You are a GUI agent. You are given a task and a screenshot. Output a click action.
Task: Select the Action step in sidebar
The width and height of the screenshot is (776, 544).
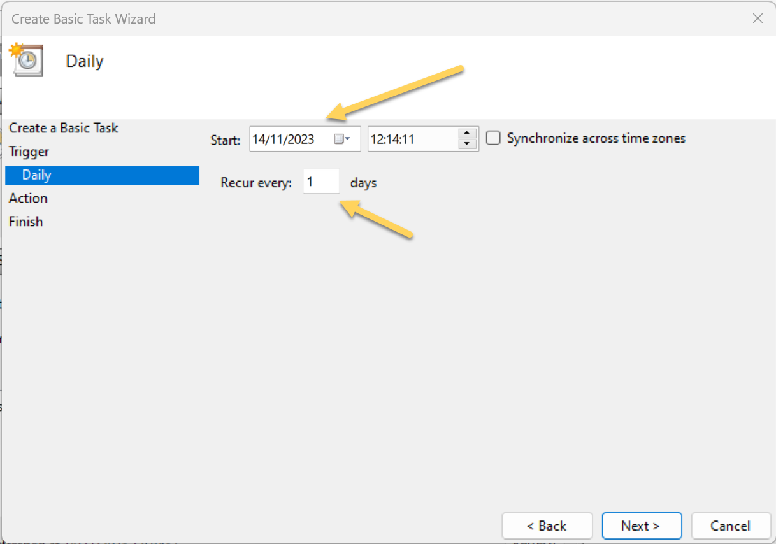[x=28, y=198]
